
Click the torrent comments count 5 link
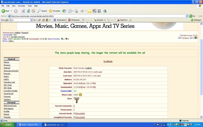74,106
